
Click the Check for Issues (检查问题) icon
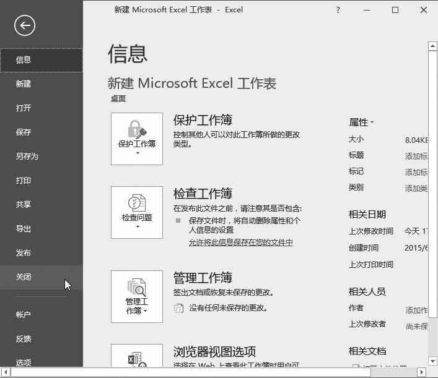pos(137,203)
